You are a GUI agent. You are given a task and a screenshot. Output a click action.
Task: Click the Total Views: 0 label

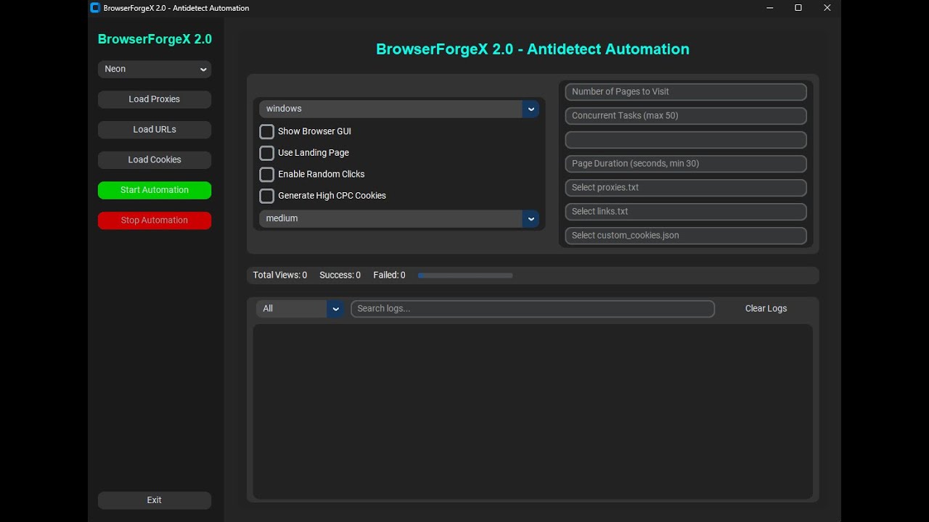click(280, 275)
